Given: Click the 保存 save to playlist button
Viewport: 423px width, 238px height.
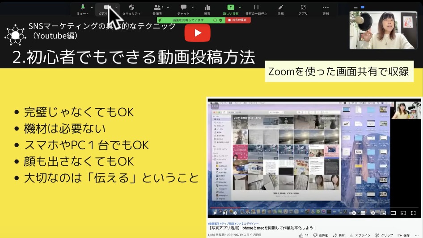Looking at the screenshot, I should tap(404, 235).
